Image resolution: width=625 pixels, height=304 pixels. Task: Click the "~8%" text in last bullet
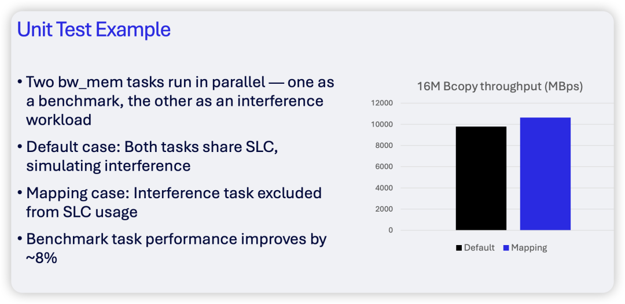tap(42, 258)
